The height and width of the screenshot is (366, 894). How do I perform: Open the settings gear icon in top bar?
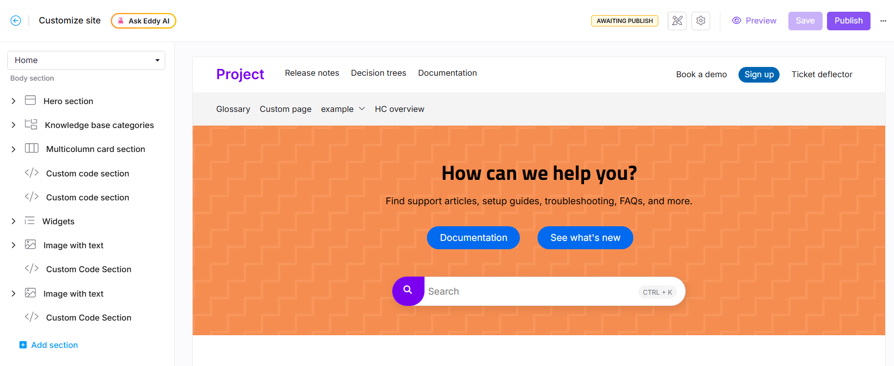(x=701, y=21)
